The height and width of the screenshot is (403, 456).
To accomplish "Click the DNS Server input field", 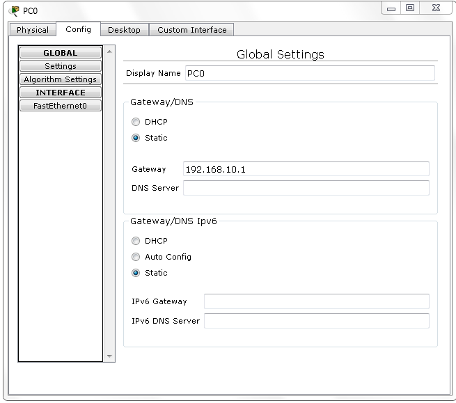I will pyautogui.click(x=306, y=188).
